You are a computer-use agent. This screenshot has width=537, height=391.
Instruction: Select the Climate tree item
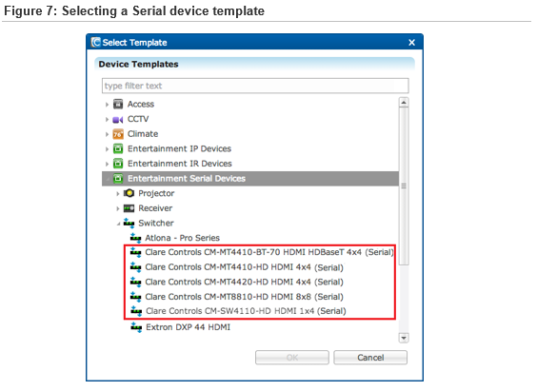[143, 134]
